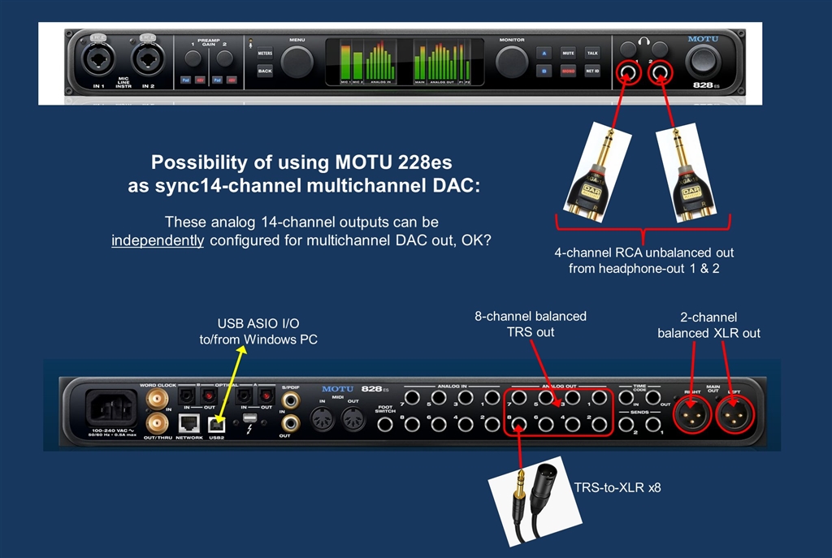Click the level meter display screen
The image size is (832, 558).
pyautogui.click(x=405, y=62)
